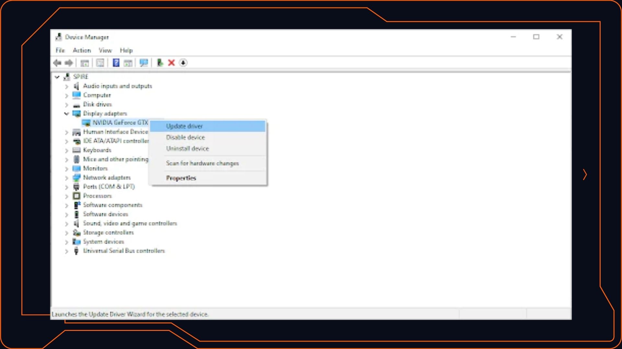
Task: Expand the Disk drives category
Action: point(66,105)
